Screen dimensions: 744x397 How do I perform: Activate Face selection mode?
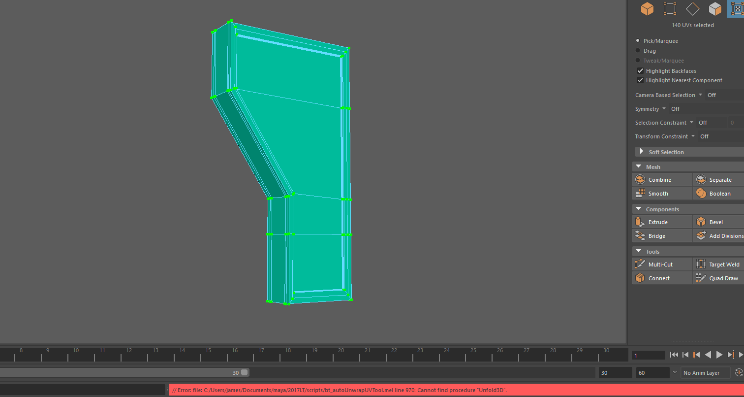[715, 8]
